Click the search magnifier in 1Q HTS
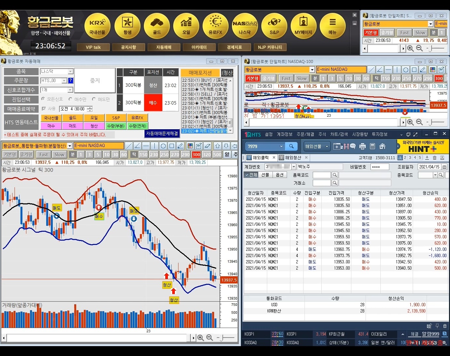 291,146
